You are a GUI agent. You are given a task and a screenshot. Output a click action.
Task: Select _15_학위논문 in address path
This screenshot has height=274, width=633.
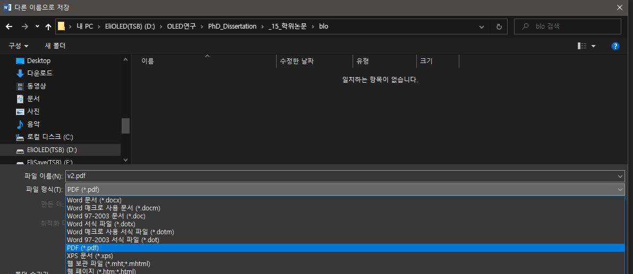tap(287, 26)
